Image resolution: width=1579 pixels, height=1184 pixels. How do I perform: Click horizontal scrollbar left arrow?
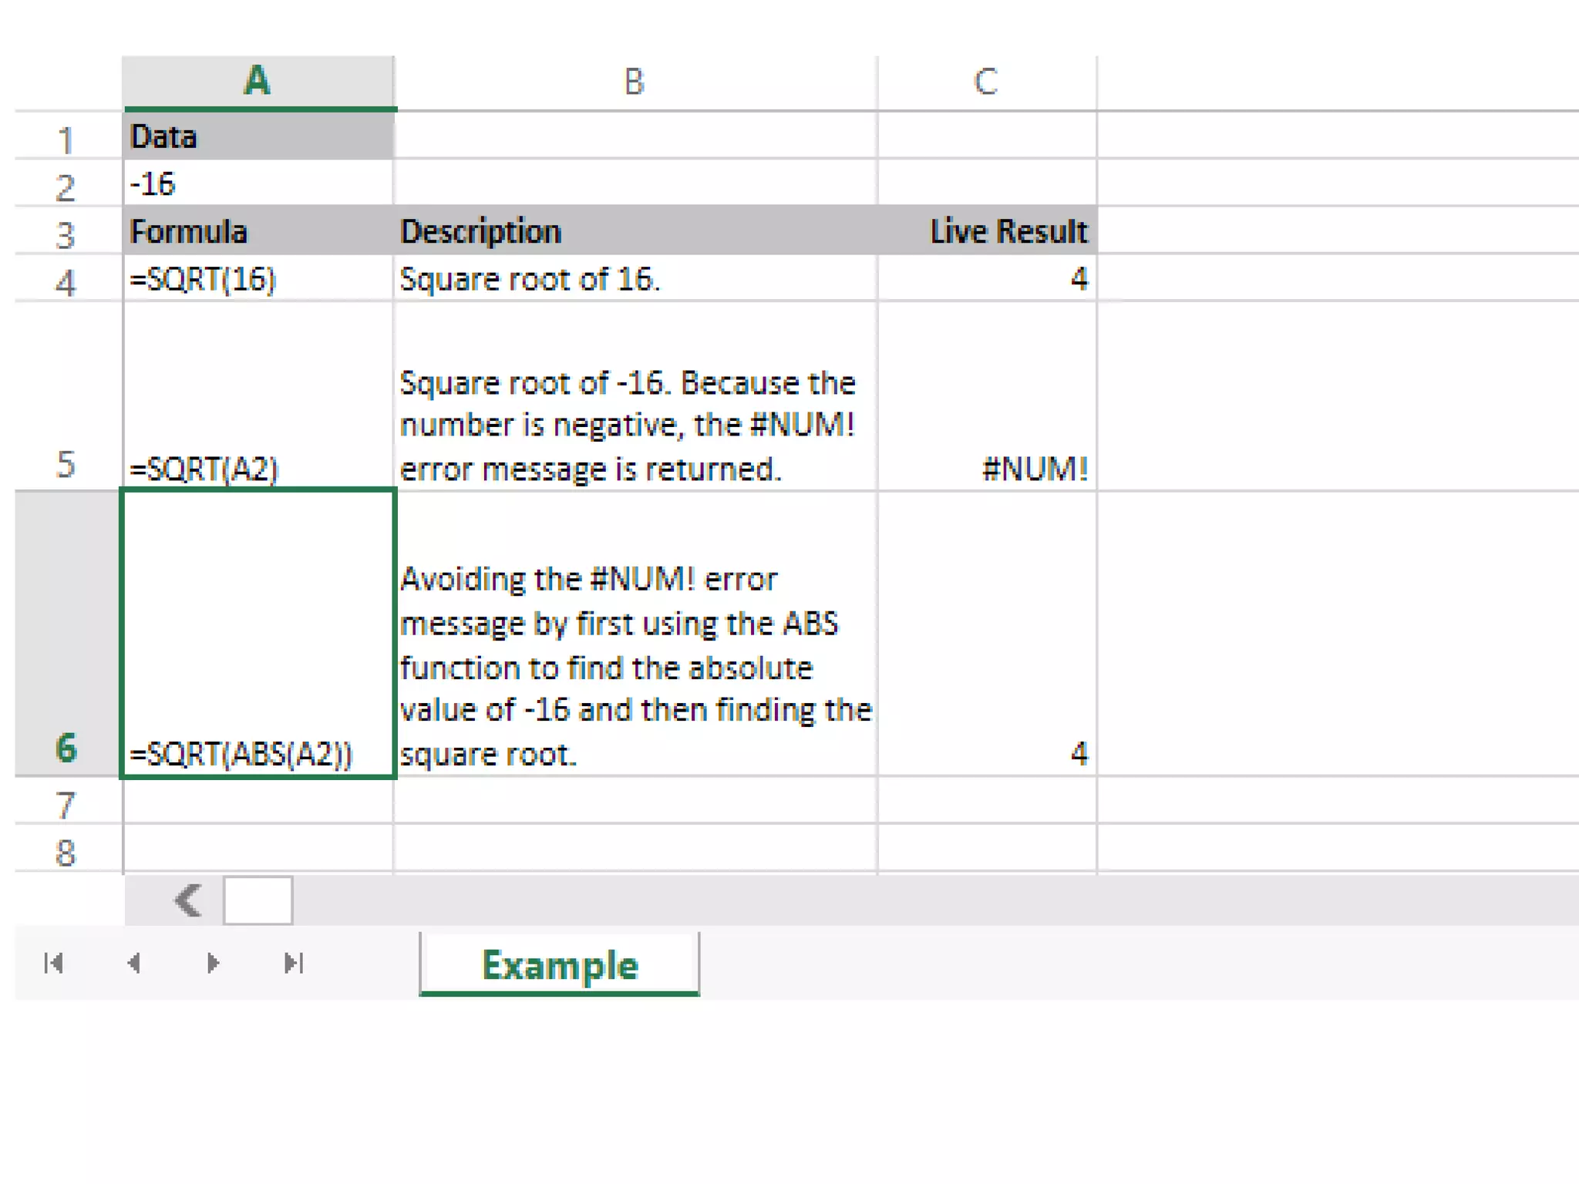click(188, 900)
